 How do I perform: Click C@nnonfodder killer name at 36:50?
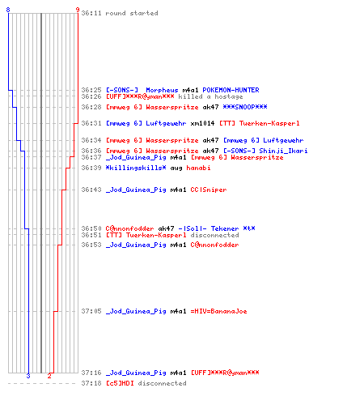click(x=129, y=228)
